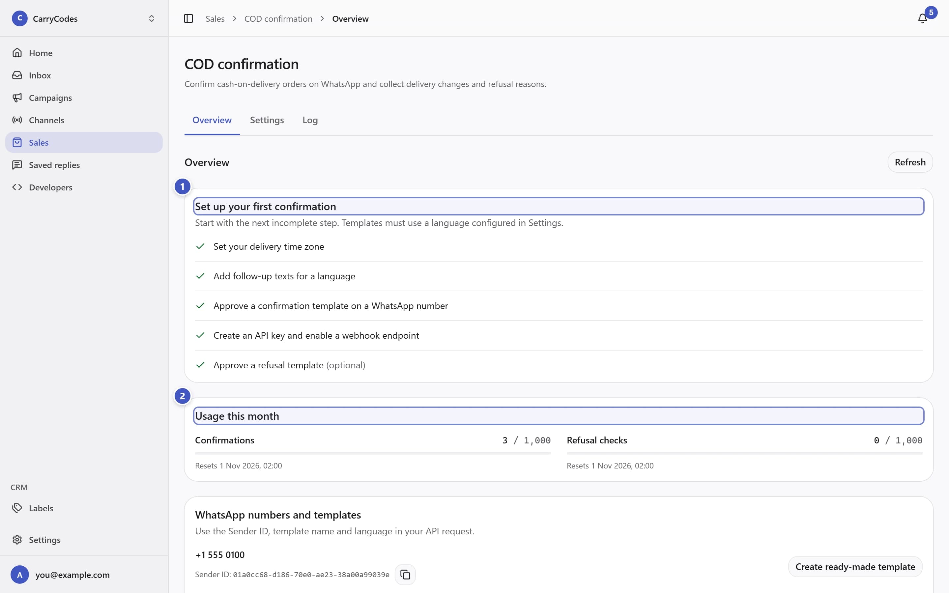Viewport: 949px width, 593px height.
Task: Open the Labels tag icon
Action: (17, 508)
